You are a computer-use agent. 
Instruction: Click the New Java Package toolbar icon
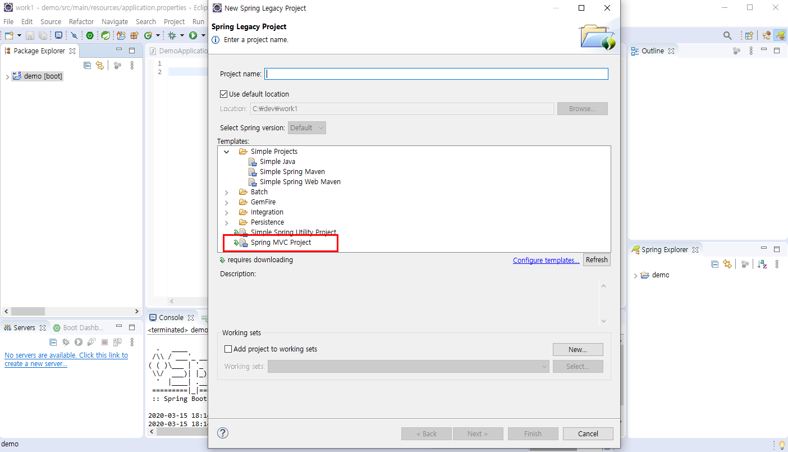[x=134, y=35]
